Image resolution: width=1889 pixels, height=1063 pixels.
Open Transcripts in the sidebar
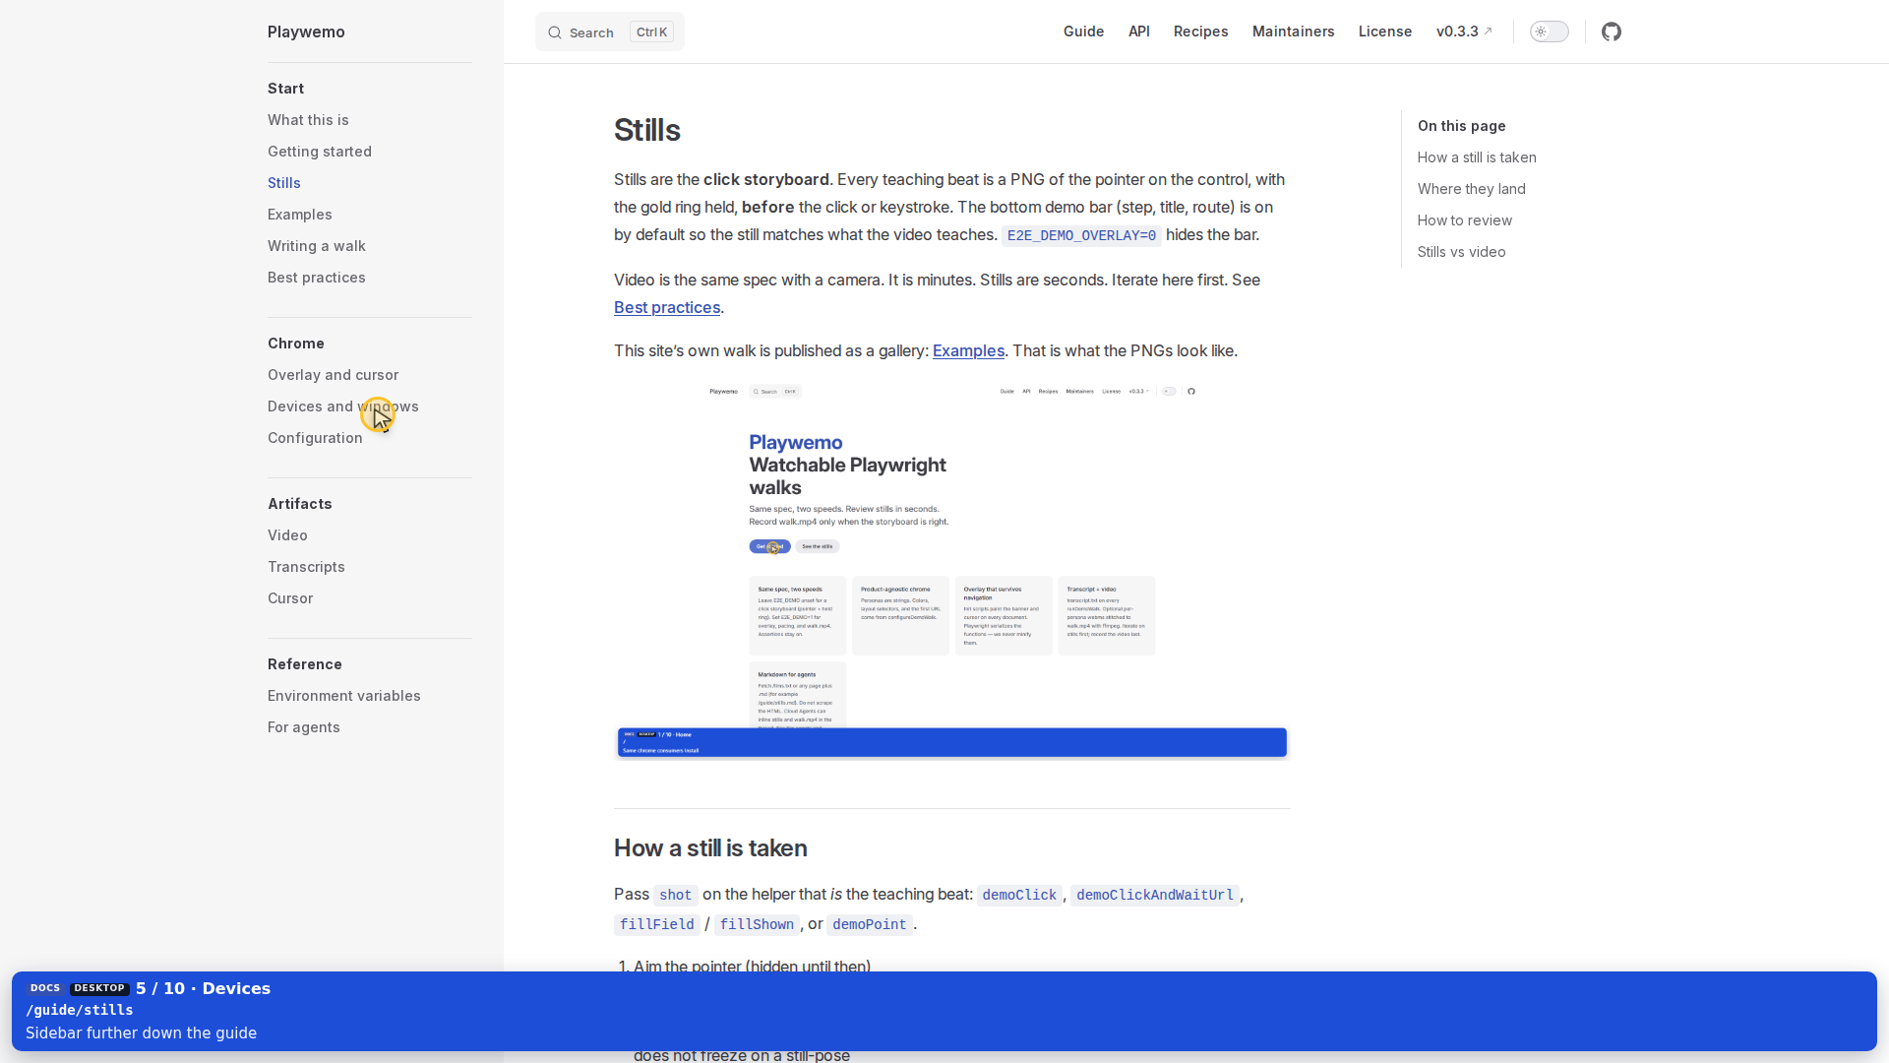tap(306, 567)
